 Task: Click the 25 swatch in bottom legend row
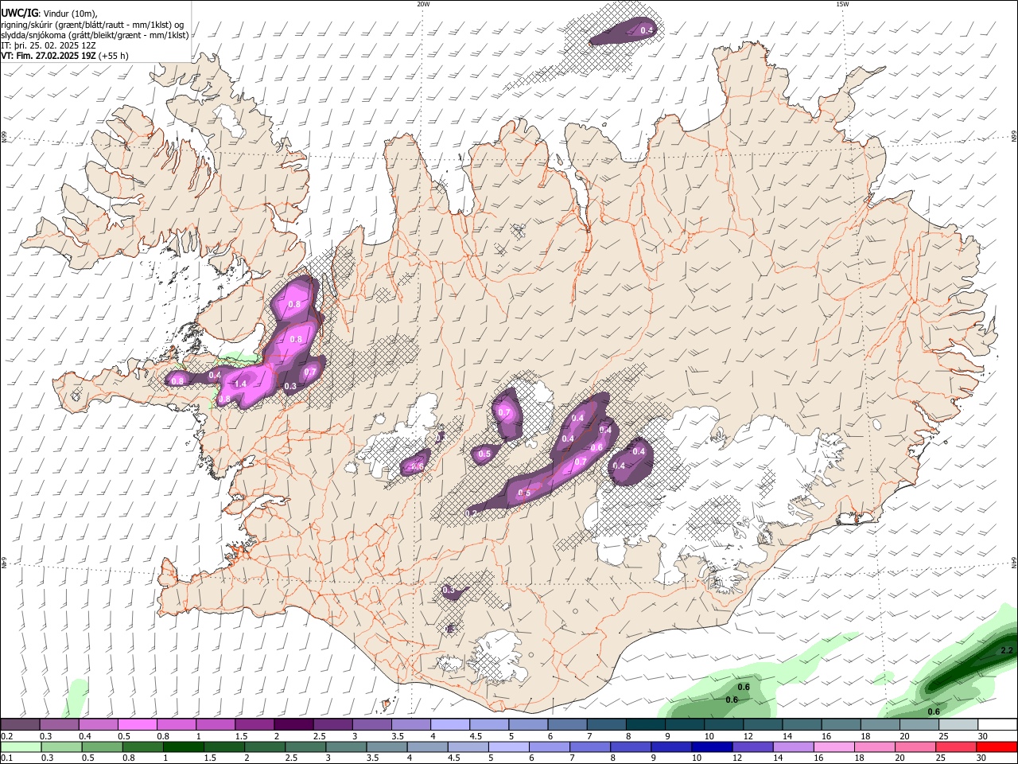coord(957,747)
